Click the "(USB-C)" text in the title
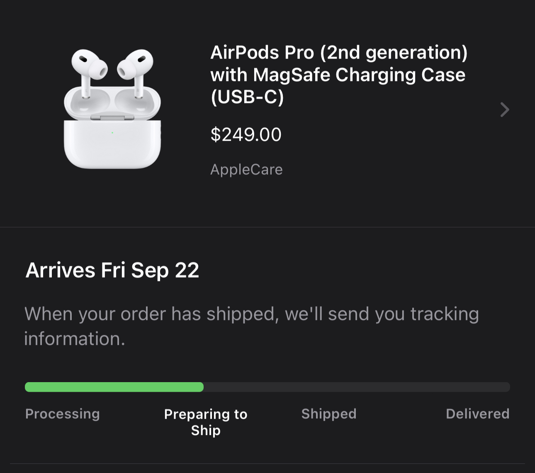 [x=247, y=97]
